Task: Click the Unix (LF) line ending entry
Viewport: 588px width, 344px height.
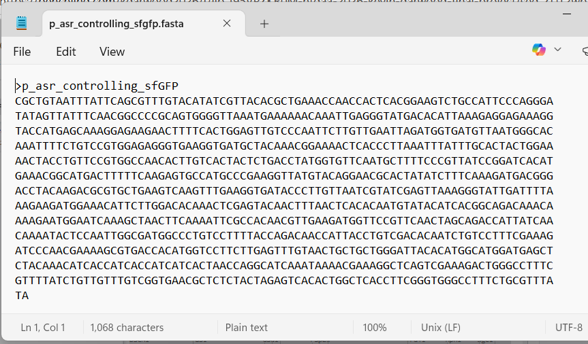Action: [441, 328]
